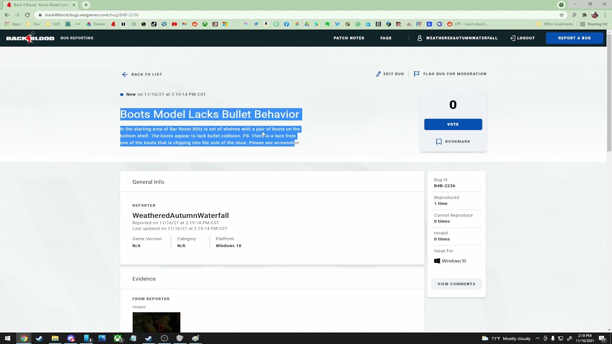Open the Microsoft bookmark icon
The image size is (612, 344).
pos(225,24)
